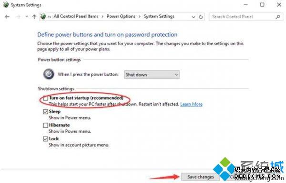Open the recent locations chevron
The image size is (286, 183).
(x=27, y=17)
